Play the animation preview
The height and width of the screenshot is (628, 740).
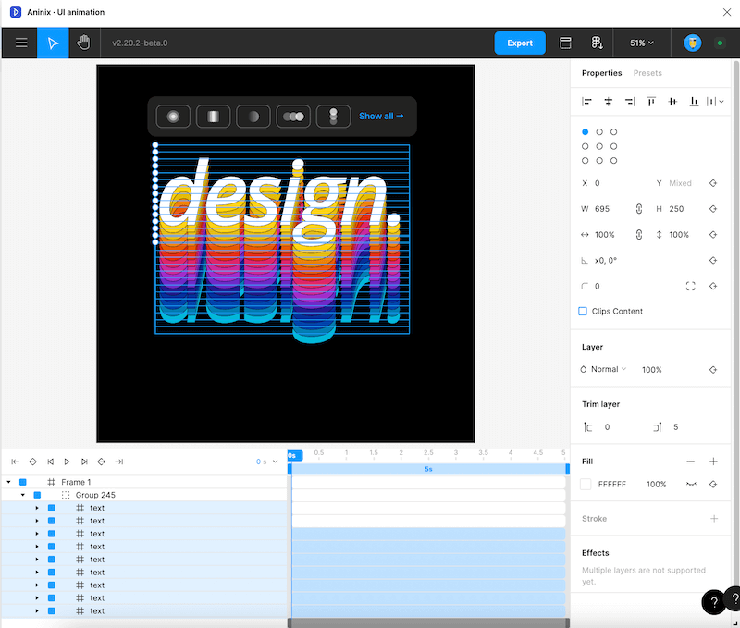pyautogui.click(x=67, y=462)
